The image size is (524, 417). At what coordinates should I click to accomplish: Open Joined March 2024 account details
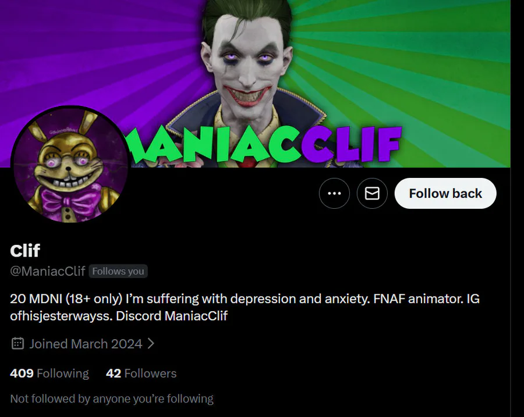pos(86,344)
